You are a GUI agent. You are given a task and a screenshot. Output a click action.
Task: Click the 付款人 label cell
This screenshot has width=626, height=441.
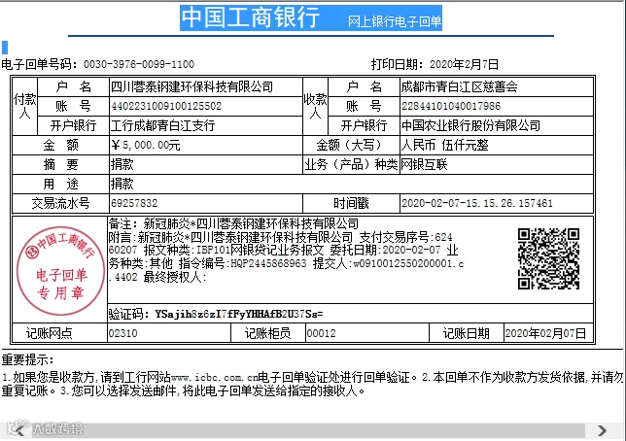click(x=24, y=106)
